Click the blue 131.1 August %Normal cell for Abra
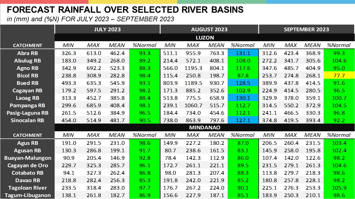355x199 pixels. 243,53
